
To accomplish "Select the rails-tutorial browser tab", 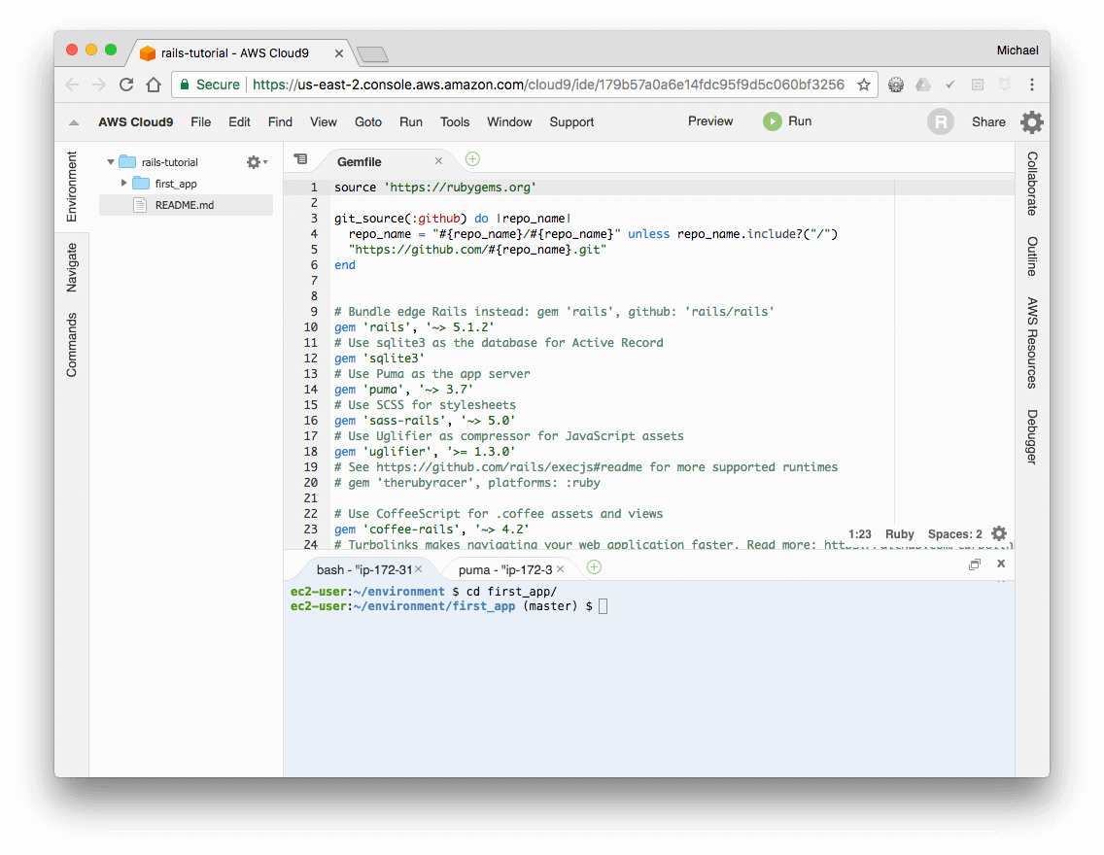I will point(234,52).
